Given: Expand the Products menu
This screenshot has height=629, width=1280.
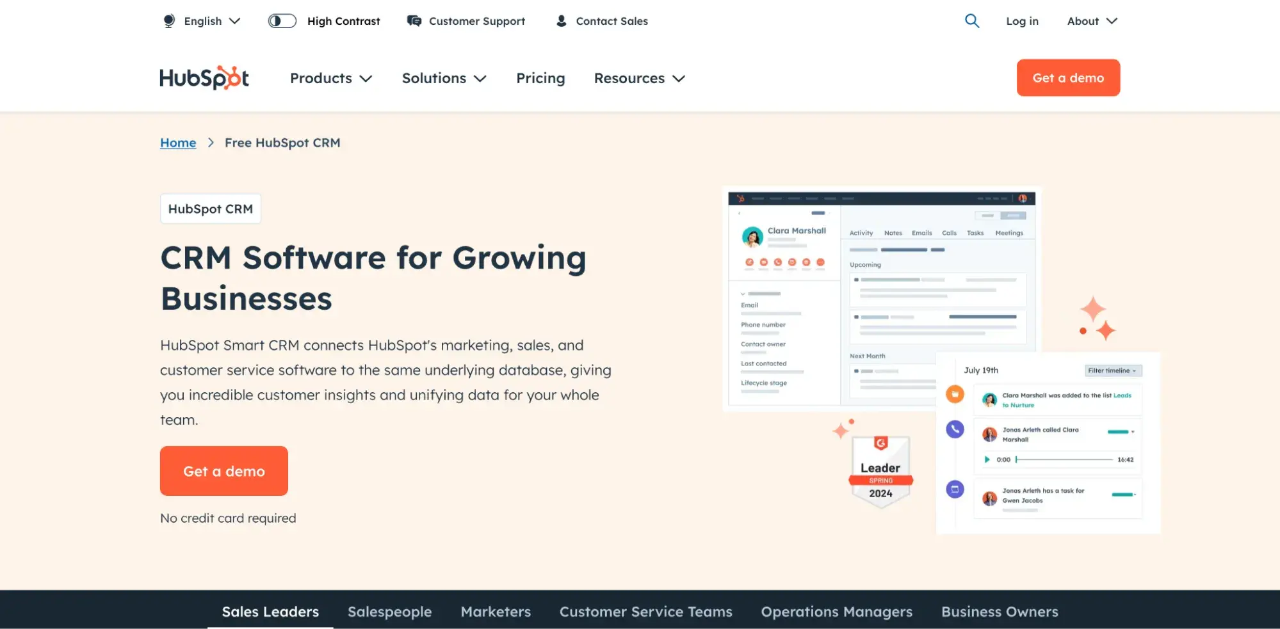Looking at the screenshot, I should coord(331,78).
